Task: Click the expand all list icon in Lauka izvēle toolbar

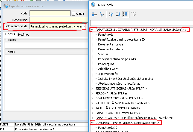Action: 95,14
